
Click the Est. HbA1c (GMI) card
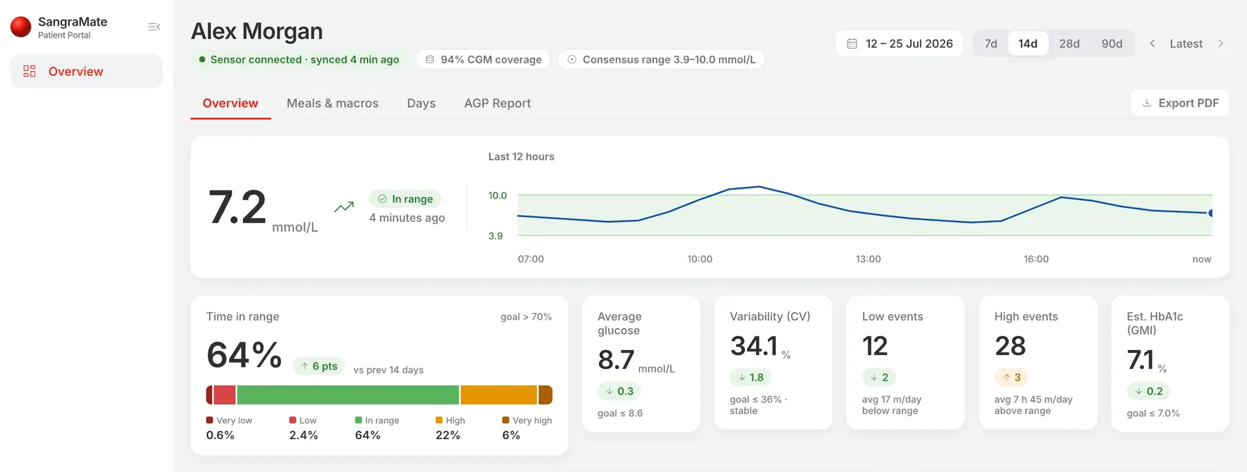tap(1170, 363)
